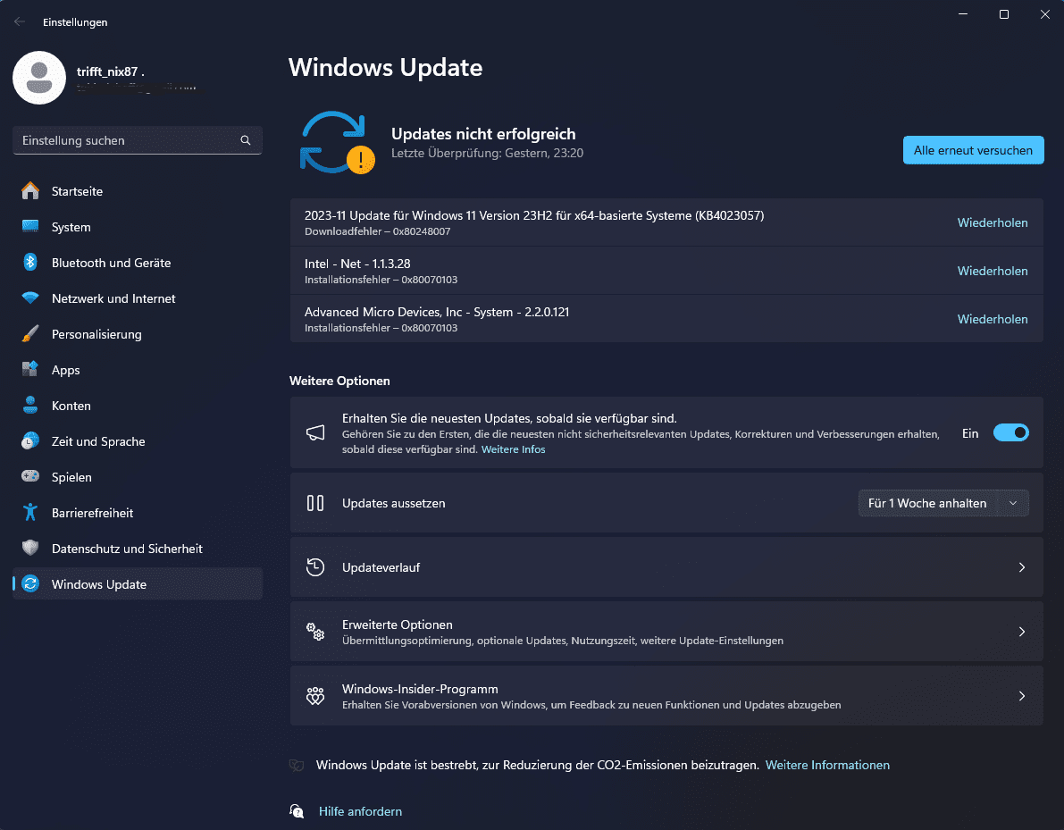Click the Updates nicht erfolgreich heading
Image resolution: width=1064 pixels, height=830 pixels.
coord(483,134)
